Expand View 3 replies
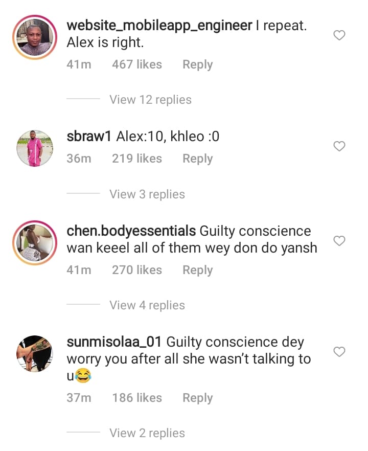 click(x=147, y=194)
